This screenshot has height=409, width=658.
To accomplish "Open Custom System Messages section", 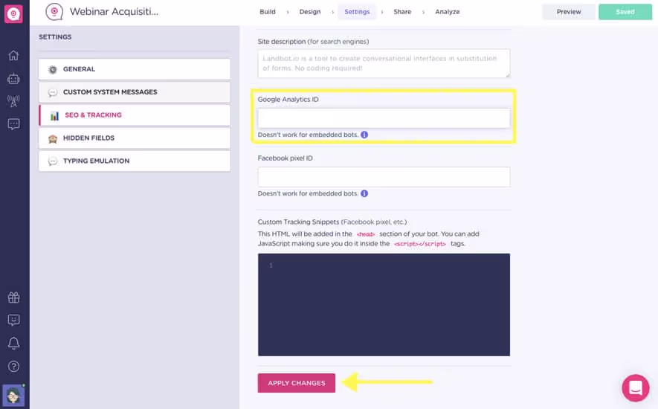I will (135, 92).
